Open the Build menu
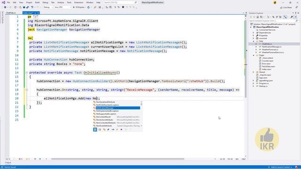 [37, 2]
